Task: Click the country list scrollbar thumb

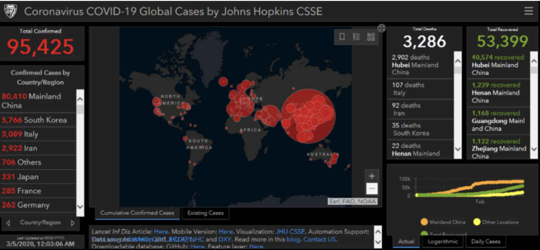Action: click(80, 109)
